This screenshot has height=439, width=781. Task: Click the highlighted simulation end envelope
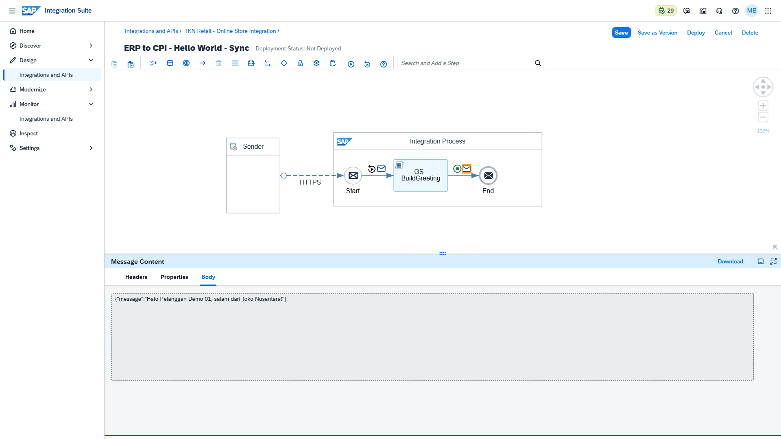tap(467, 169)
